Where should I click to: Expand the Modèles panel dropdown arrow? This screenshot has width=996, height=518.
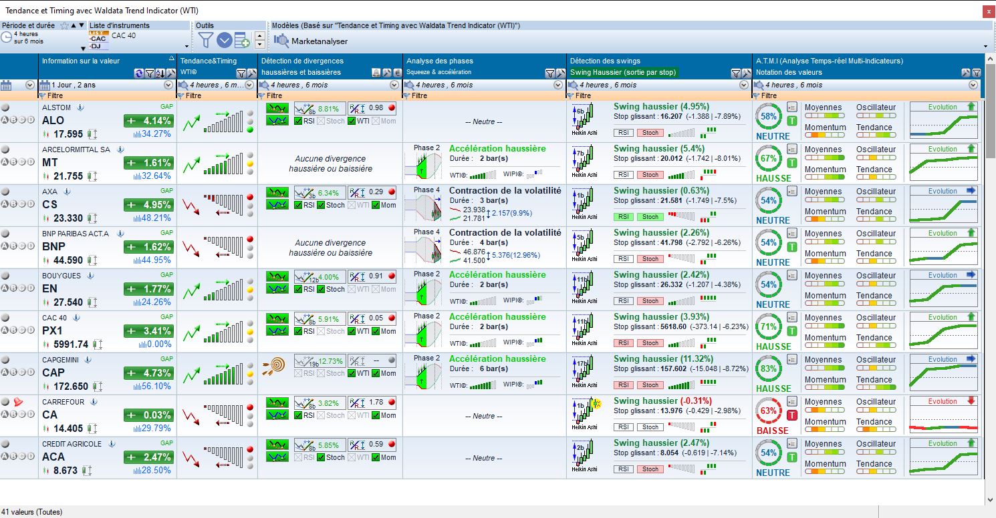(986, 47)
